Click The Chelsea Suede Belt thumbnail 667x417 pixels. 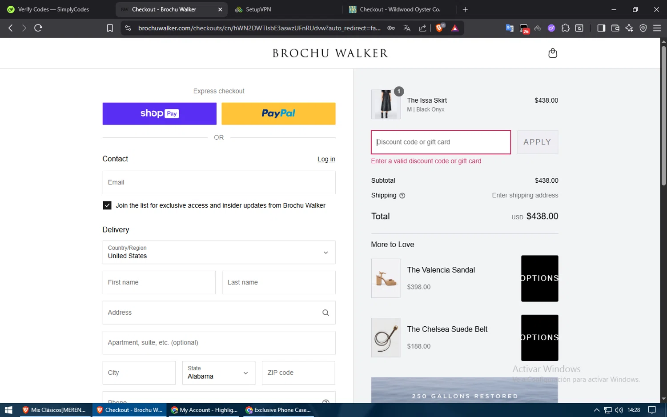tap(386, 337)
